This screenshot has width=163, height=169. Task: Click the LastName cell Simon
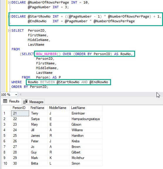(86, 163)
